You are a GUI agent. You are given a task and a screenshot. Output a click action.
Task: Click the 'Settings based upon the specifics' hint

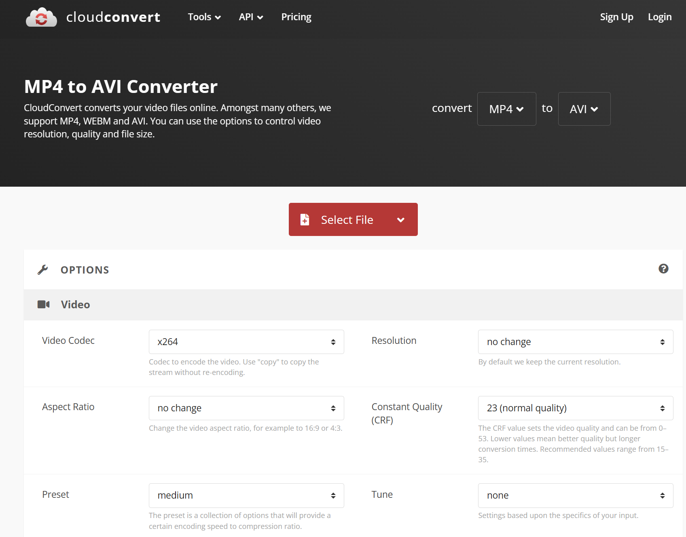coord(558,516)
